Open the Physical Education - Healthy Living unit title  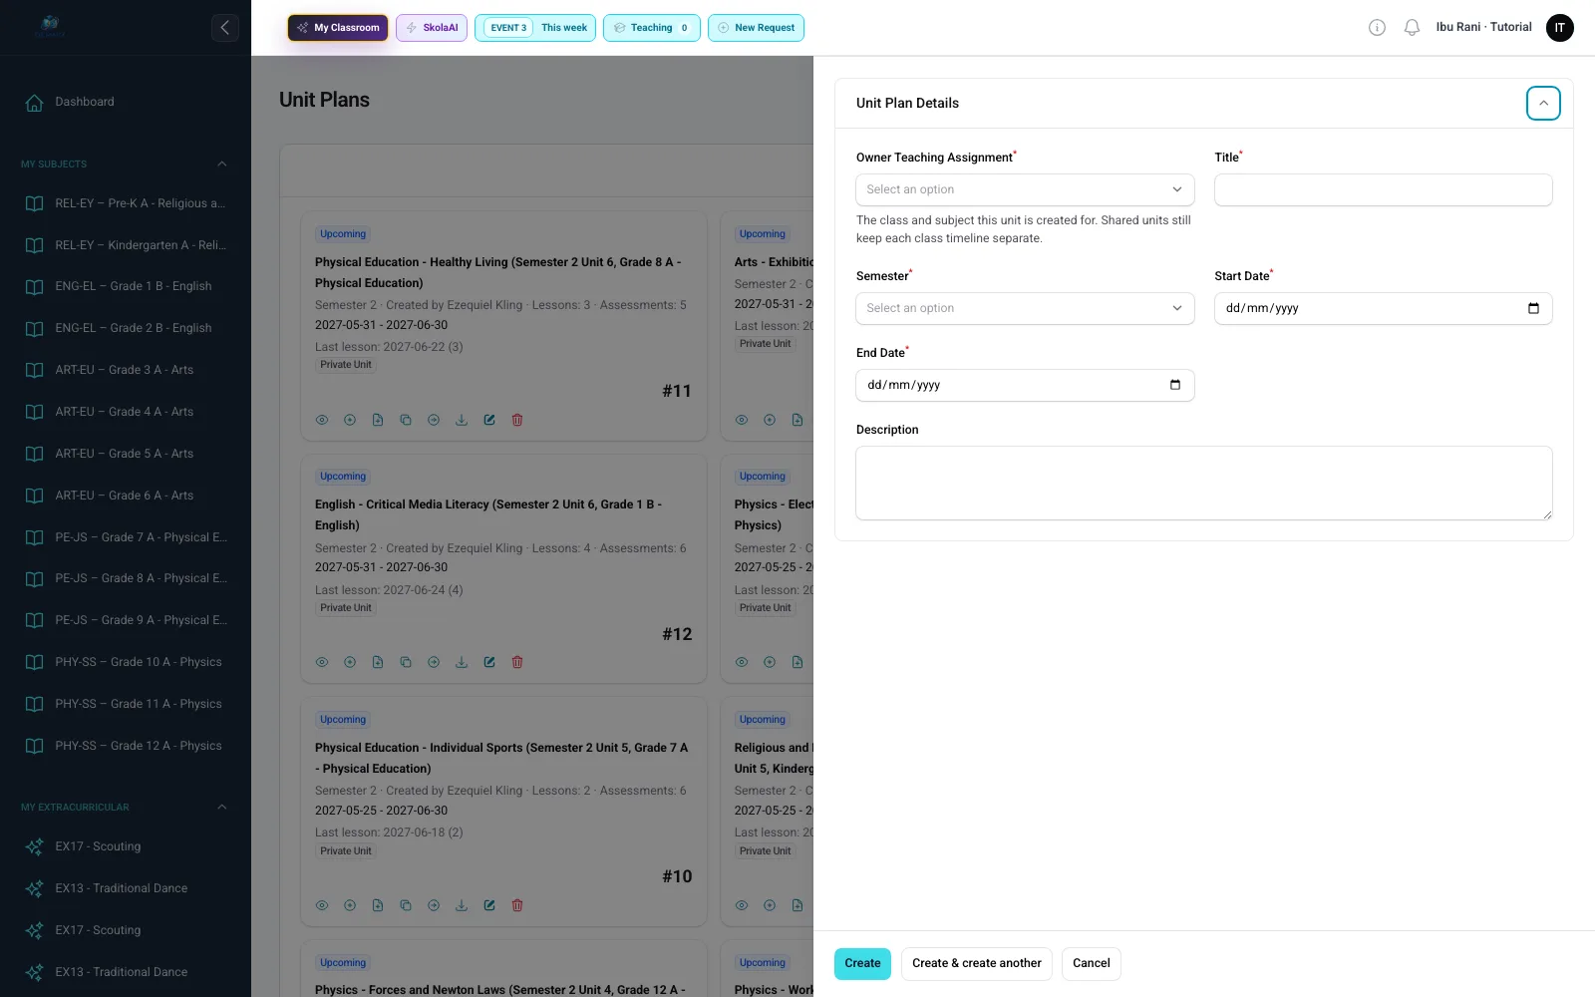[x=498, y=272]
